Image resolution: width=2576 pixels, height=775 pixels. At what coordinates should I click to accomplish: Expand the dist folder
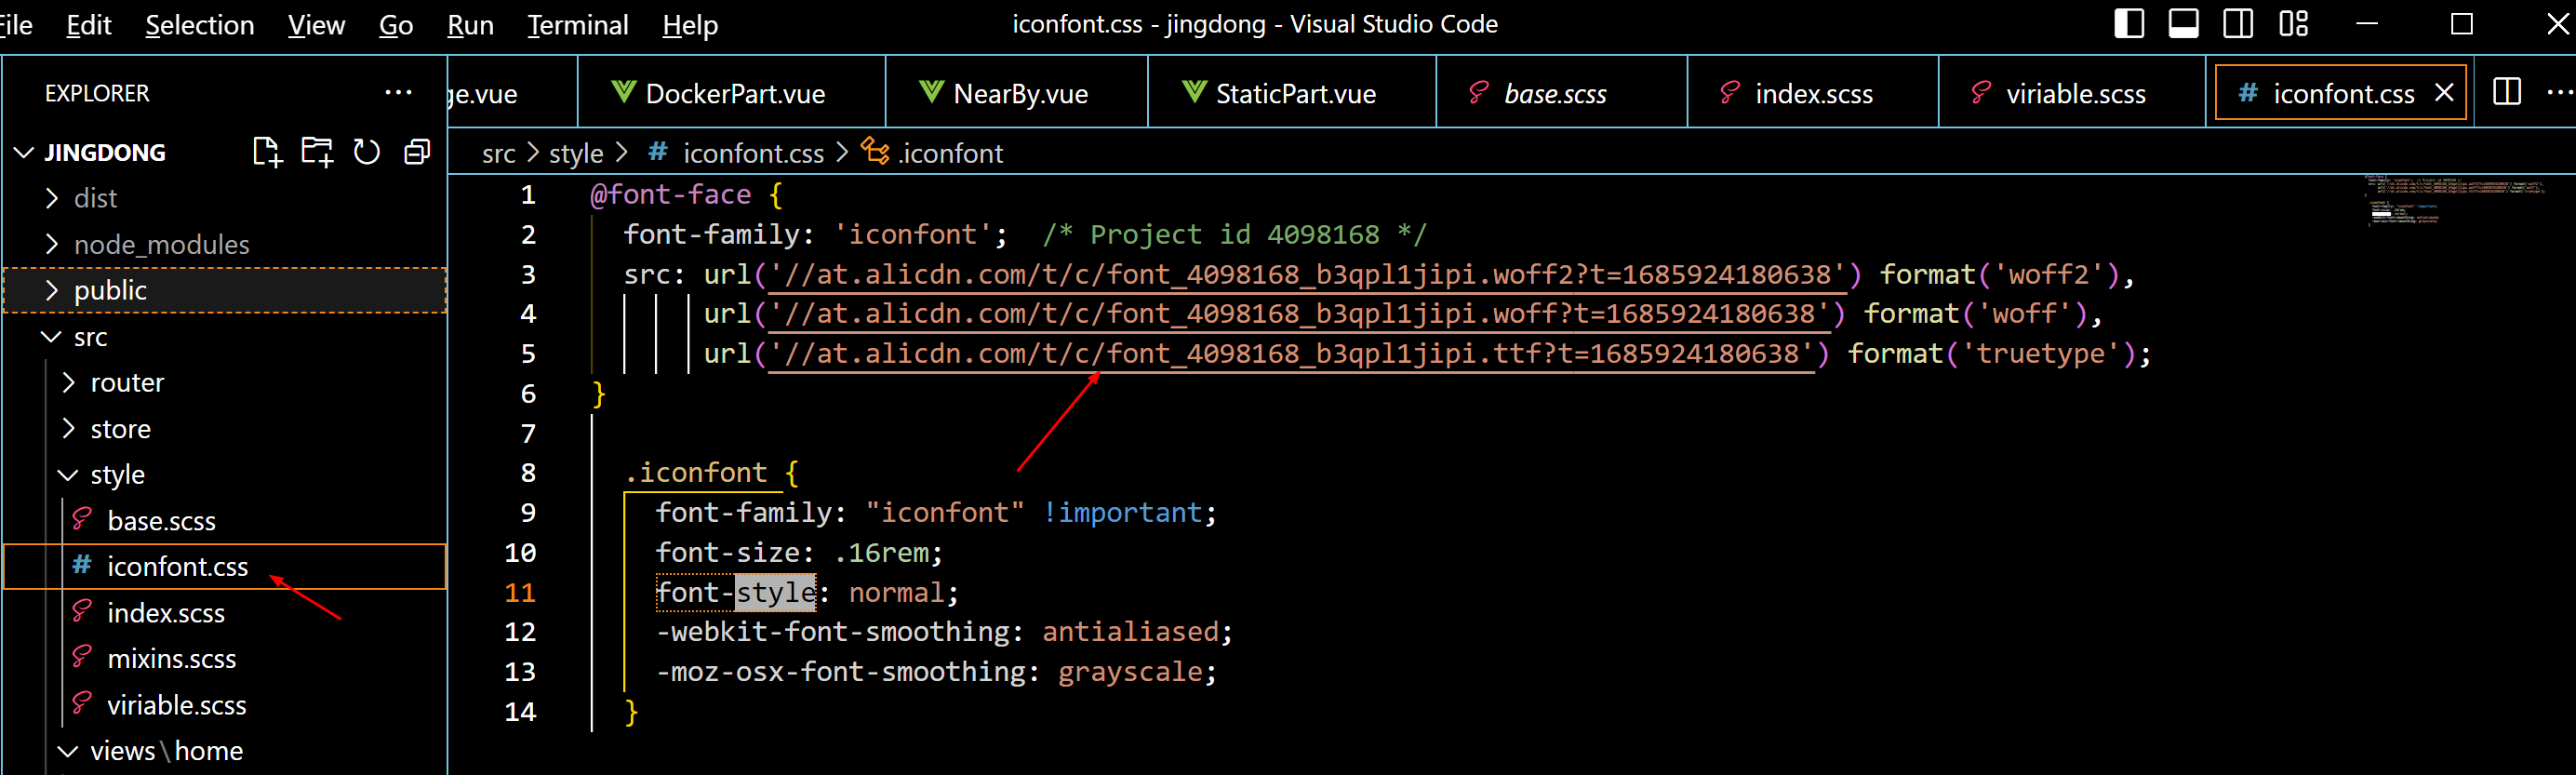click(52, 198)
